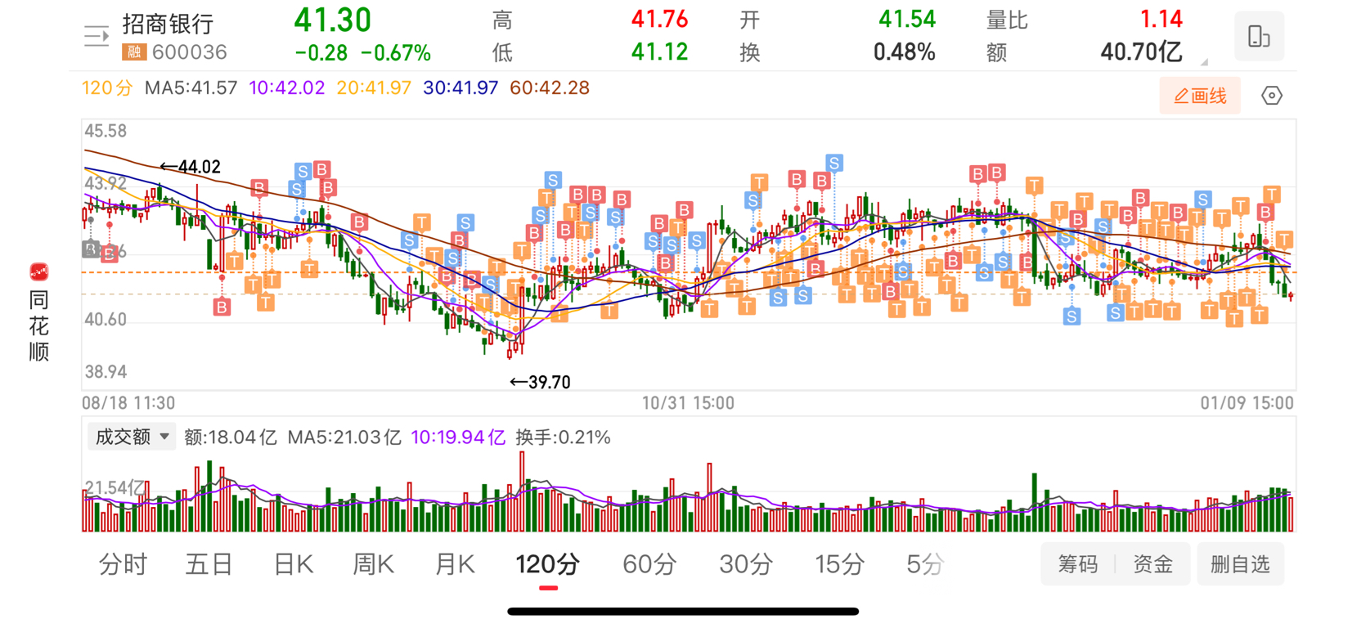The width and height of the screenshot is (1366, 628).
Task: Tap the 同花顺 logo icon
Action: point(38,272)
